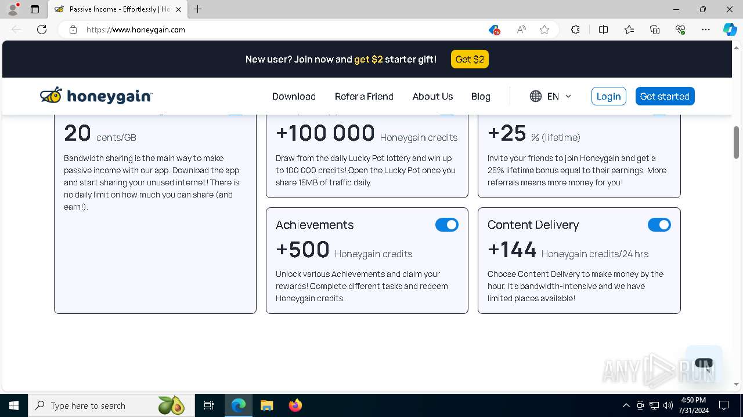Open the Favorites list
Screen dimensions: 743x417
629,30
